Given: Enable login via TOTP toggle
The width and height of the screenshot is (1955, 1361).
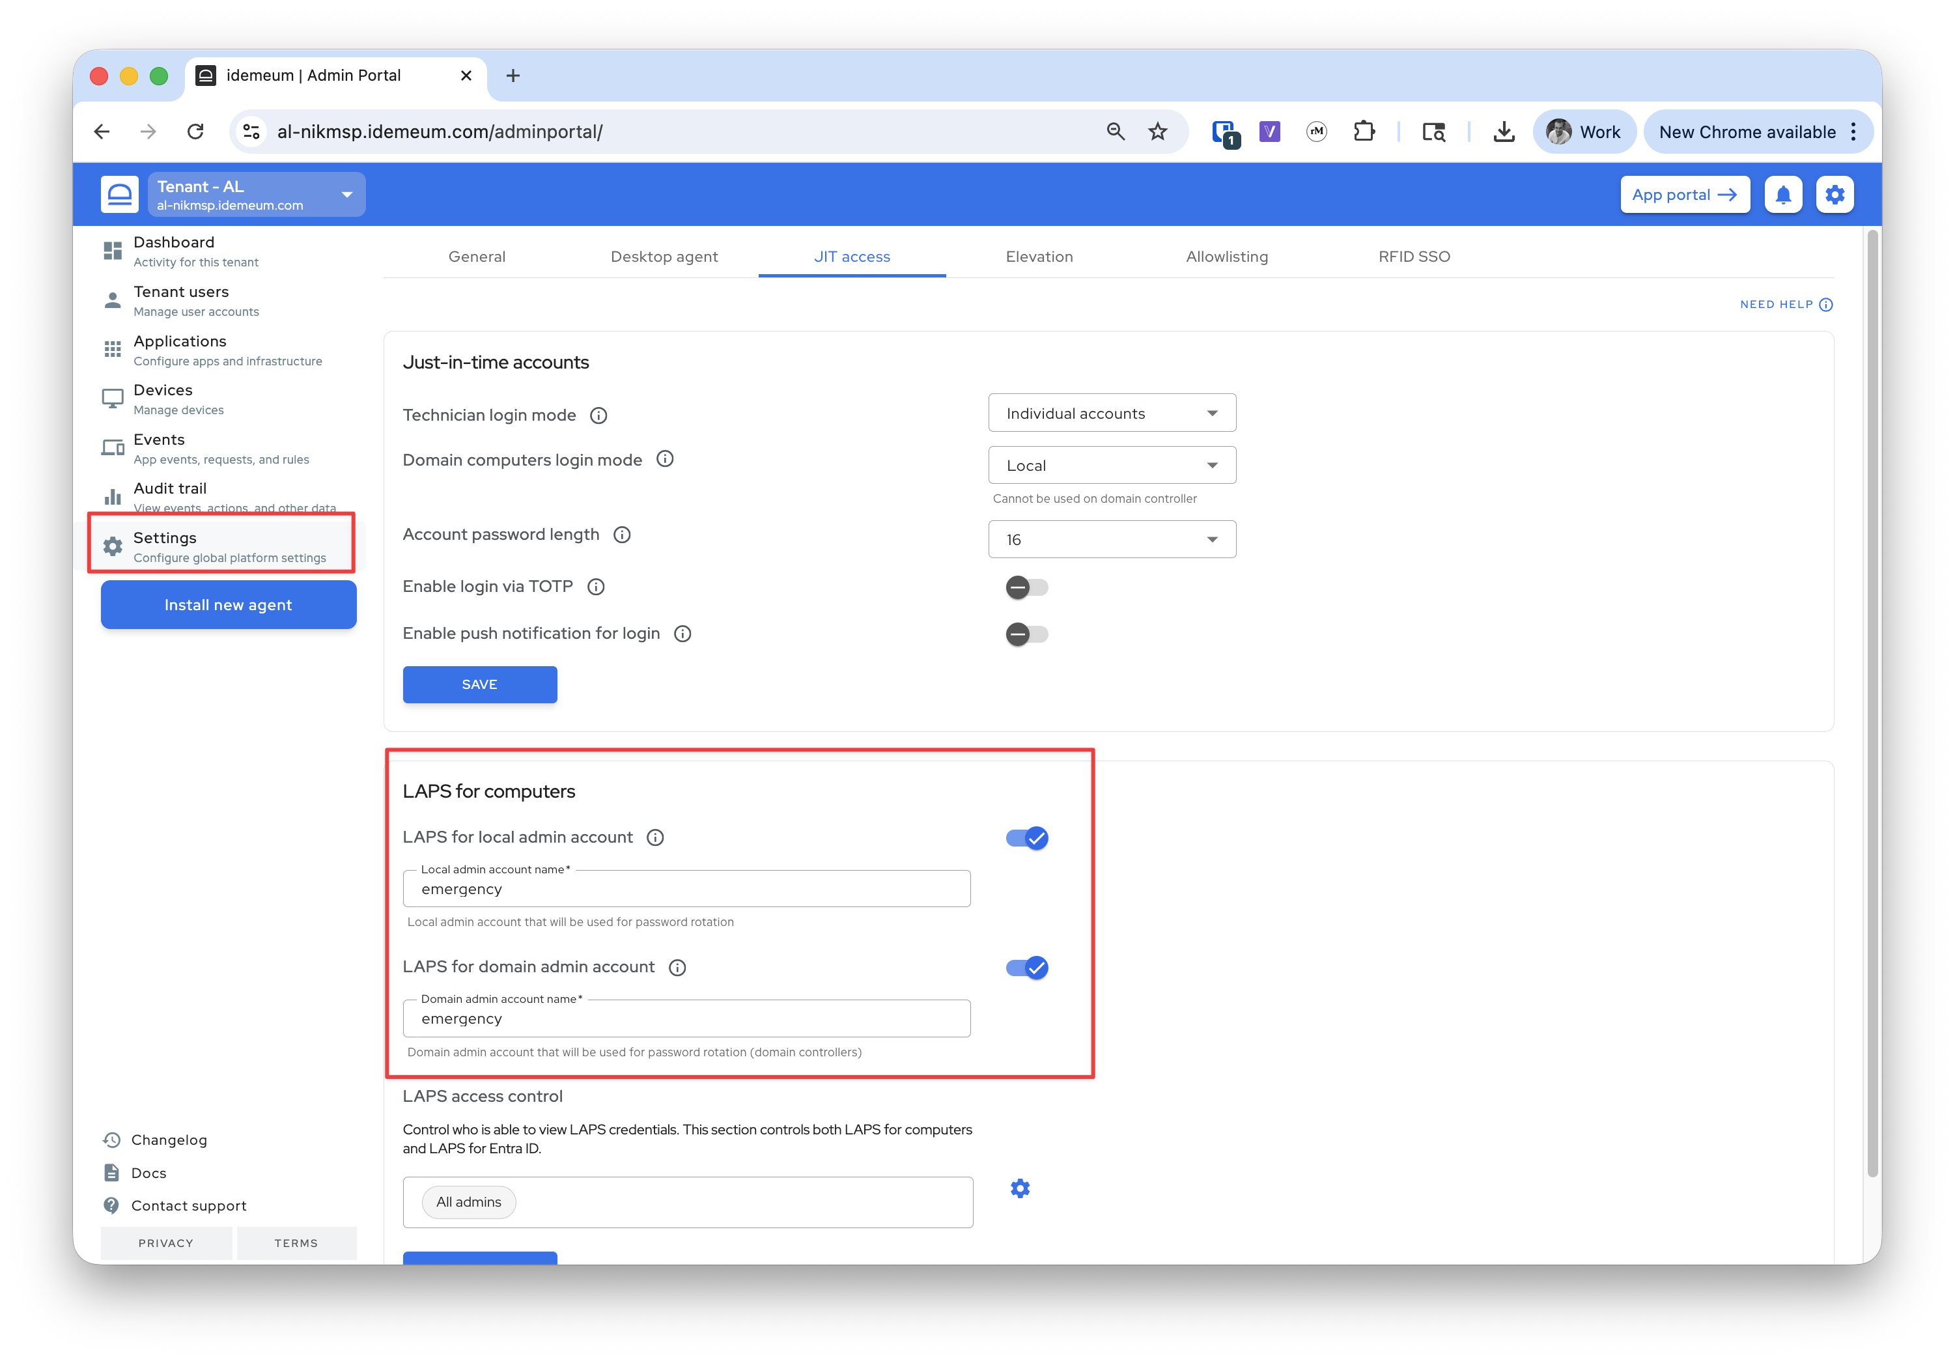Looking at the screenshot, I should click(1026, 587).
